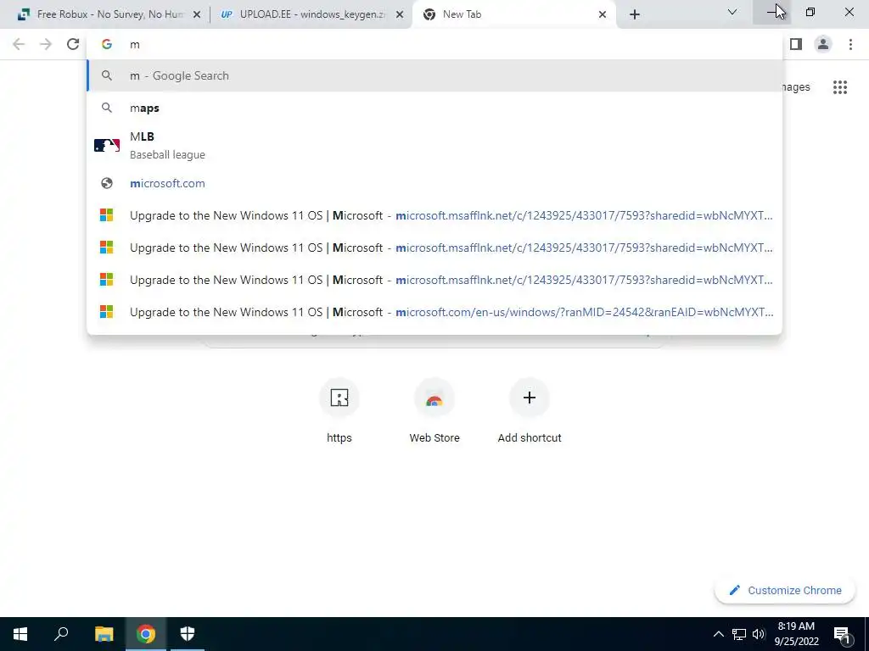The height and width of the screenshot is (651, 869).
Task: Open the side panel icon
Action: click(x=796, y=44)
